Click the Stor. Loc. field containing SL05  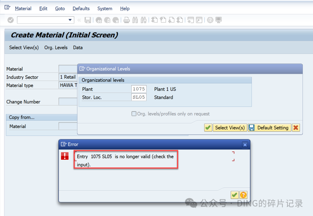(139, 97)
